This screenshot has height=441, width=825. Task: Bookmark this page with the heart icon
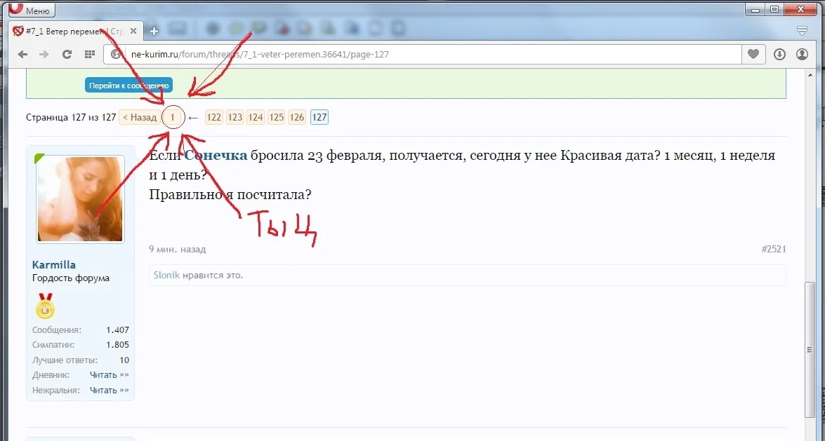752,54
